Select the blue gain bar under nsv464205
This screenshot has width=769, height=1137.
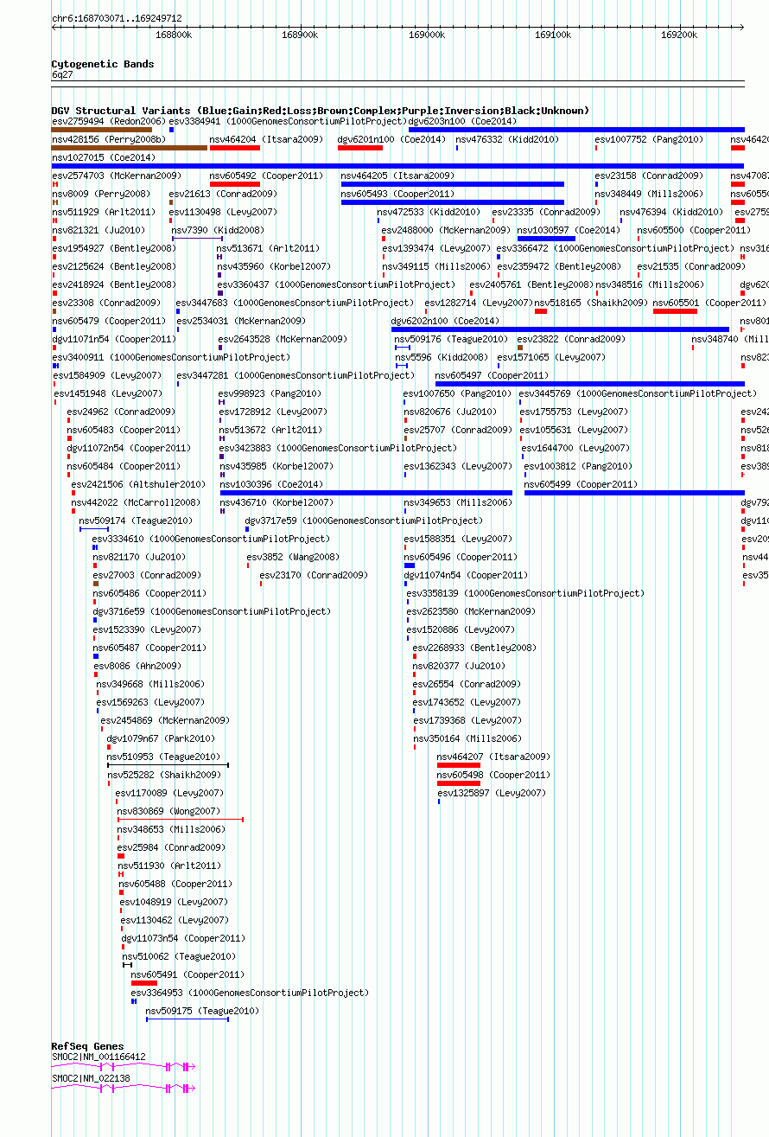pos(453,184)
